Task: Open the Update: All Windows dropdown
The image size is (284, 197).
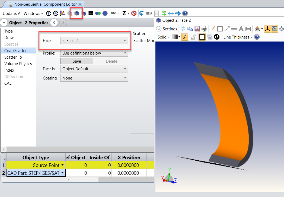Action: tap(23, 13)
